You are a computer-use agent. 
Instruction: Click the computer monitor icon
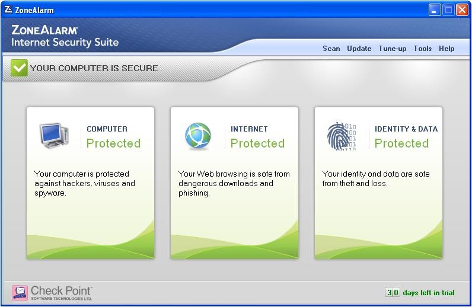[55, 136]
